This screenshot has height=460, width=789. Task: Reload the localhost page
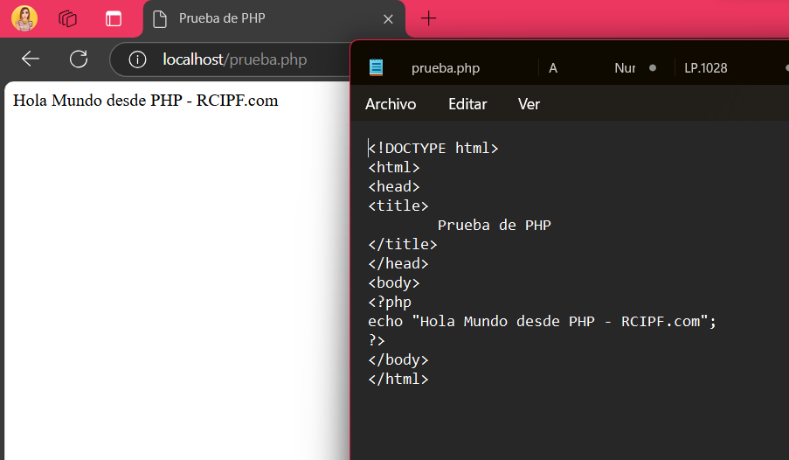79,59
